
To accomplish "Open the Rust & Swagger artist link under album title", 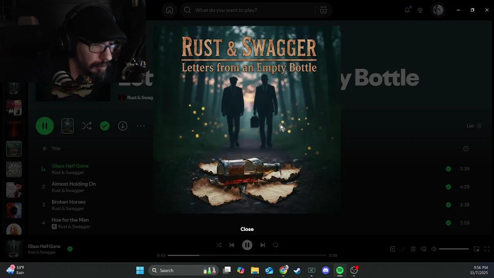I will [x=140, y=98].
